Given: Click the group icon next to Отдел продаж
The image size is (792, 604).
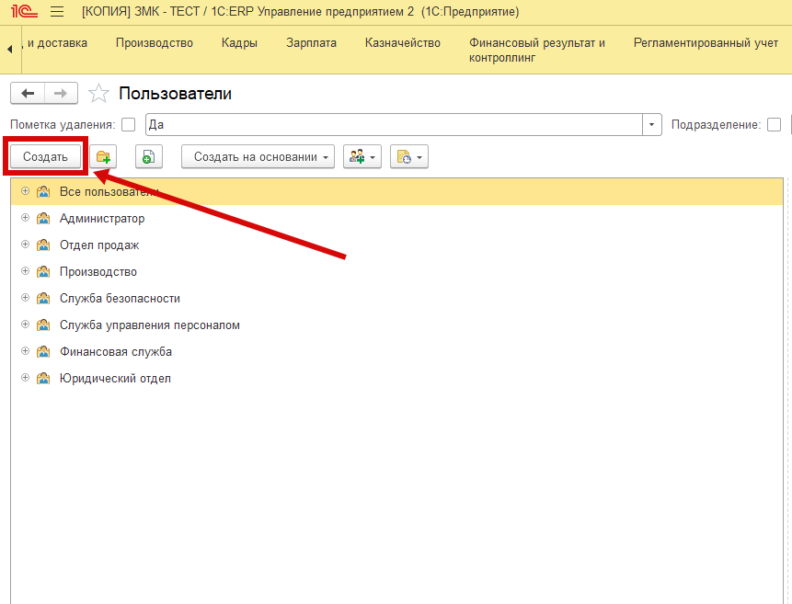Looking at the screenshot, I should click(x=43, y=245).
